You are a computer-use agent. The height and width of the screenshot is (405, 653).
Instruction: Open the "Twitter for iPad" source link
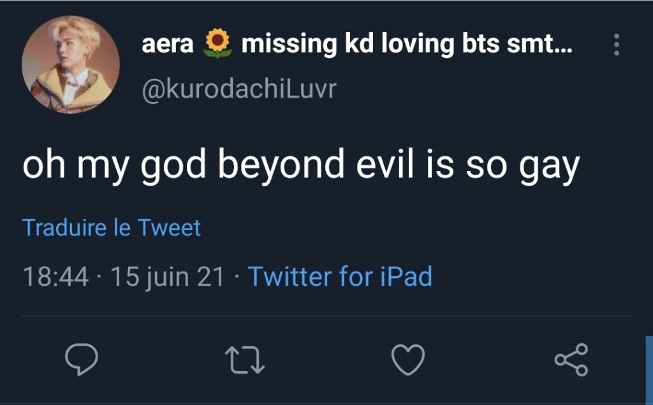tap(340, 276)
